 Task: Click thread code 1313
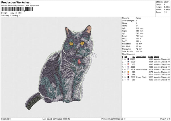click(x=151, y=59)
